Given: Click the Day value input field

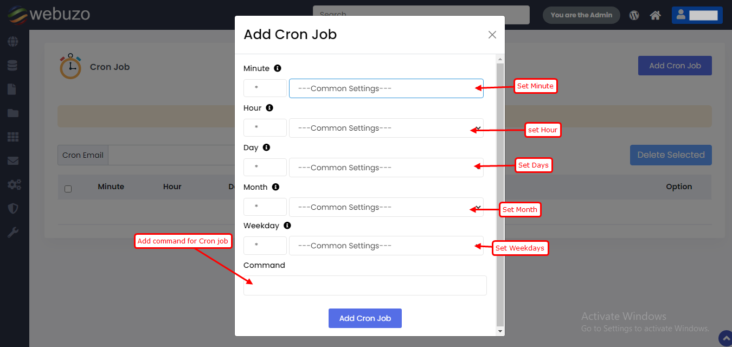Looking at the screenshot, I should [x=265, y=168].
